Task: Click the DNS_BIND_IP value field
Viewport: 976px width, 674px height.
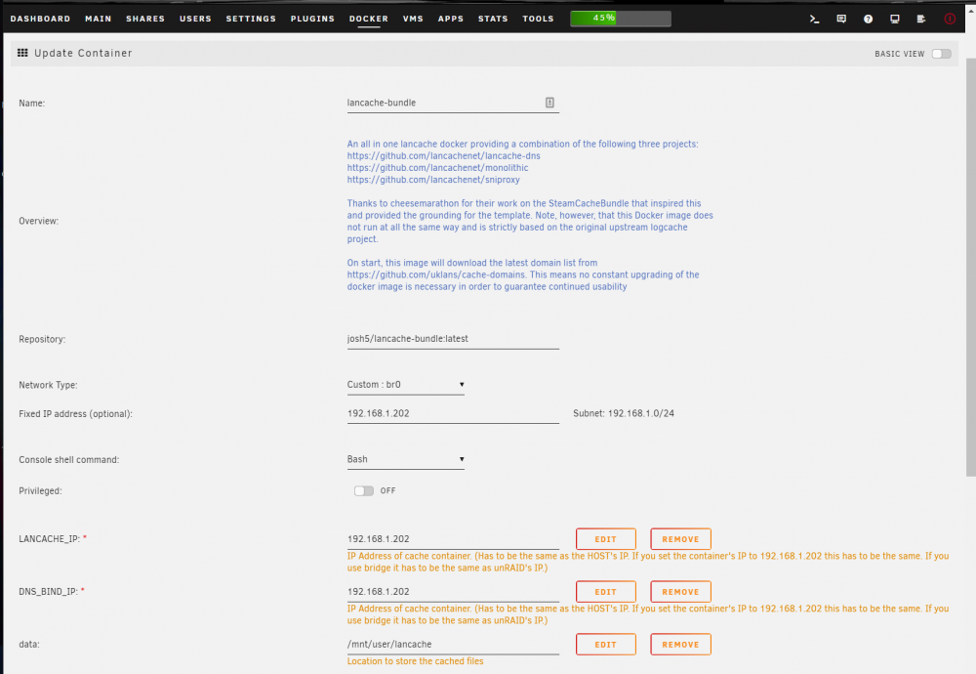Action: coord(453,592)
